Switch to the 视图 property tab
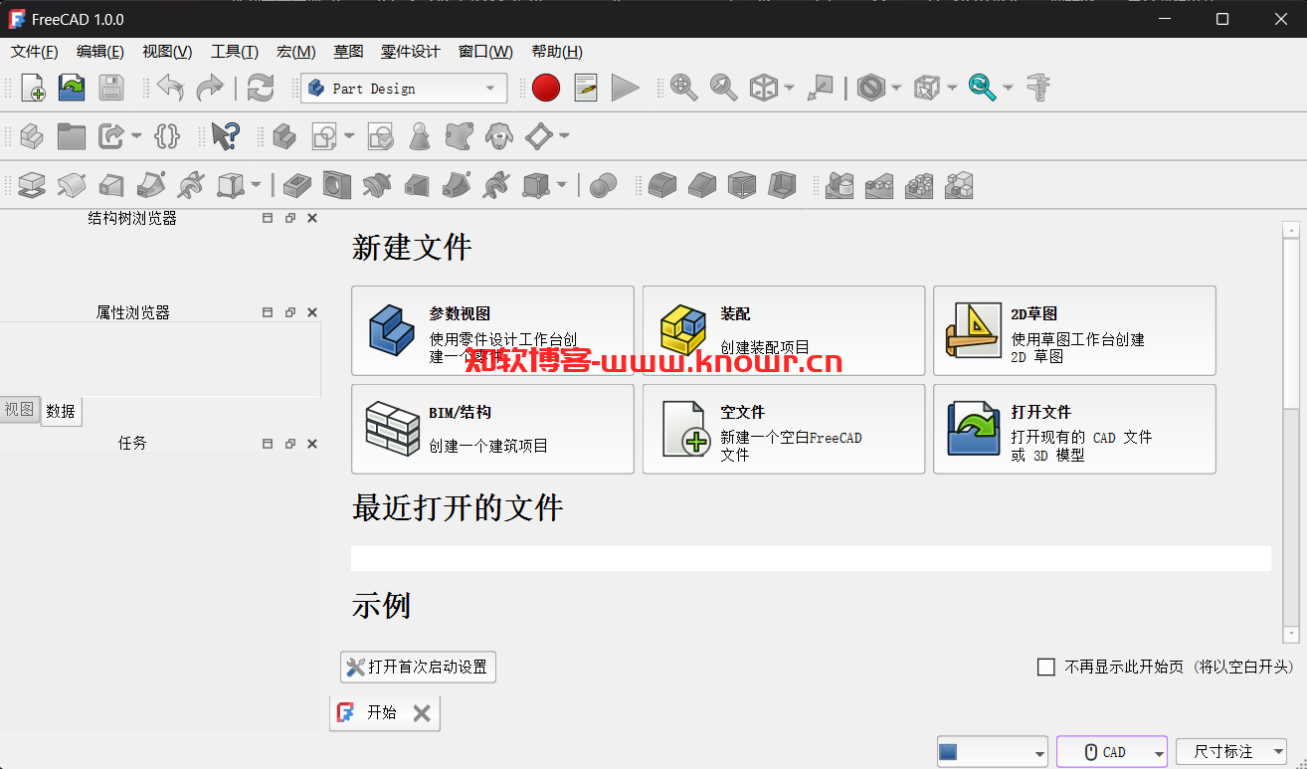The image size is (1307, 769). [19, 410]
